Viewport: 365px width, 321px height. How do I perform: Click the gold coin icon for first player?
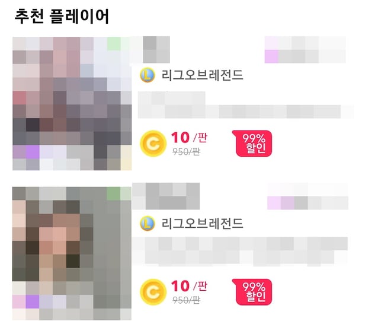click(x=153, y=144)
